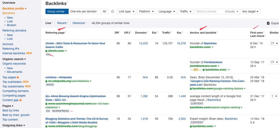This screenshot has height=128, width=279.
Task: Open Anchors in the sidebar
Action: click(x=8, y=44)
